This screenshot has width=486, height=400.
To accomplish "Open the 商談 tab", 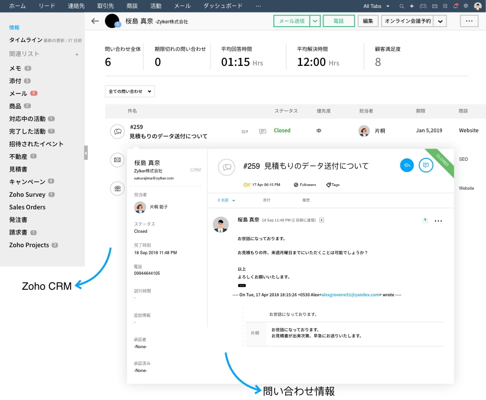I will [x=132, y=6].
